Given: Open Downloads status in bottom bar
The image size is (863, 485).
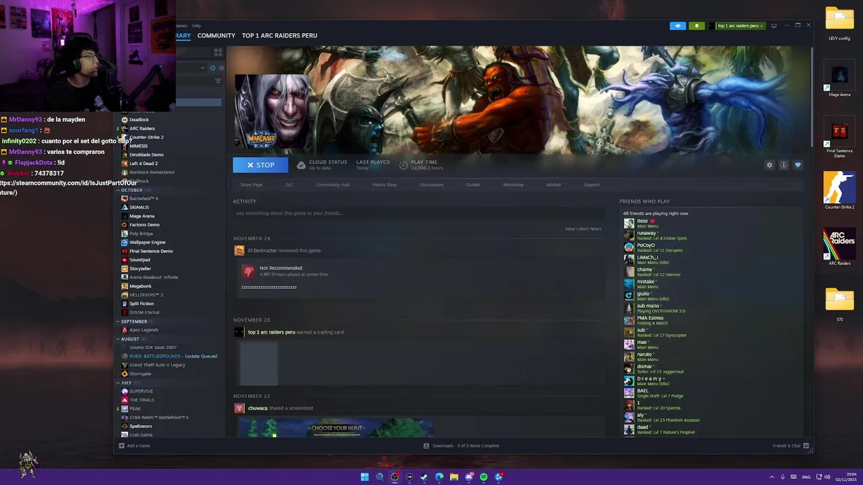Looking at the screenshot, I should (462, 446).
